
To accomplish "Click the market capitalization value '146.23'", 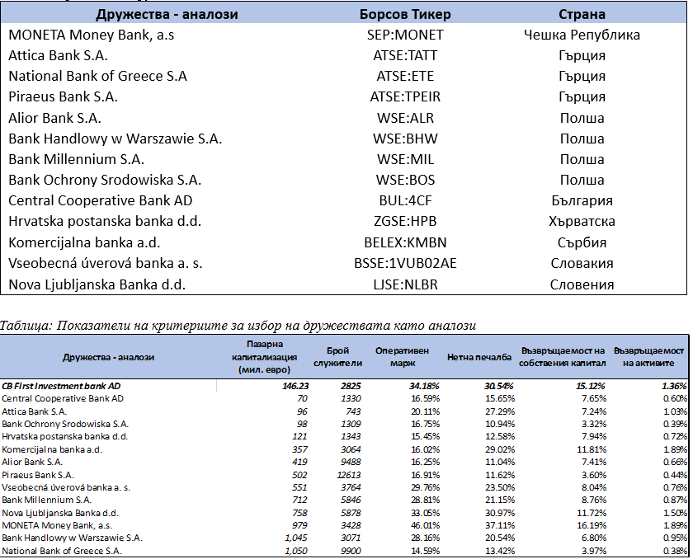I will (x=295, y=385).
